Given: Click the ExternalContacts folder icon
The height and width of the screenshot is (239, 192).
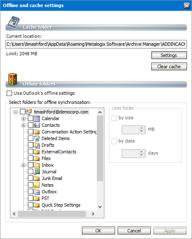Looking at the screenshot, I should (x=37, y=152).
